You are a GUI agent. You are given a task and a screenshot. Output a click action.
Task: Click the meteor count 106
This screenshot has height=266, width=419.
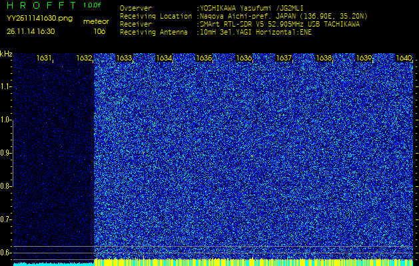coord(99,31)
